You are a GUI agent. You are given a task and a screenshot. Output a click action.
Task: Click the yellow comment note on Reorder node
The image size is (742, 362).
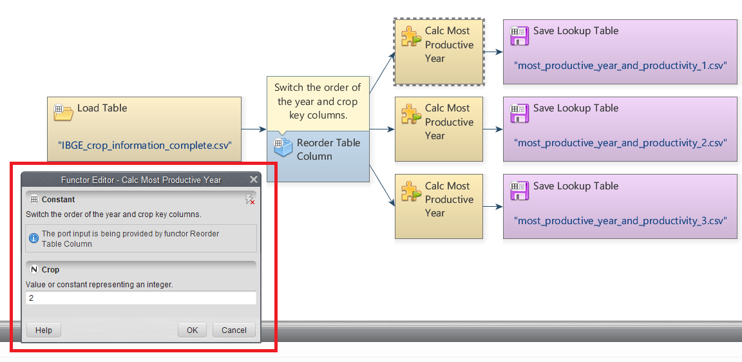(x=318, y=101)
